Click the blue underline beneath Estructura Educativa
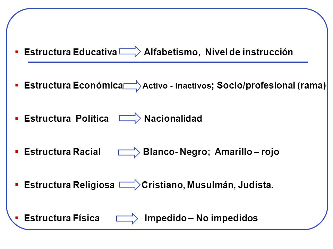Image resolution: width=333 pixels, height=249 pixels. click(168, 62)
